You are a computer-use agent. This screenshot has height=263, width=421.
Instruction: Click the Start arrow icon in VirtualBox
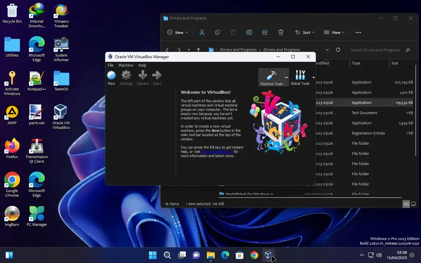[x=157, y=78]
